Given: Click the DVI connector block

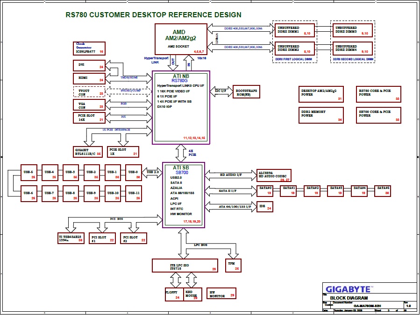Looking at the screenshot, I should tap(89, 66).
